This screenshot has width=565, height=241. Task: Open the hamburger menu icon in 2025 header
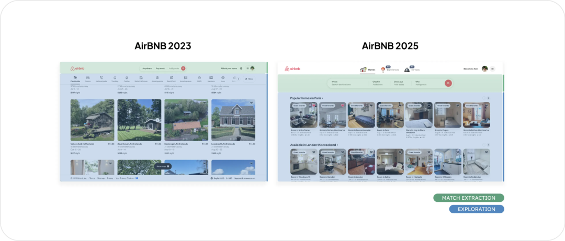[x=492, y=69]
